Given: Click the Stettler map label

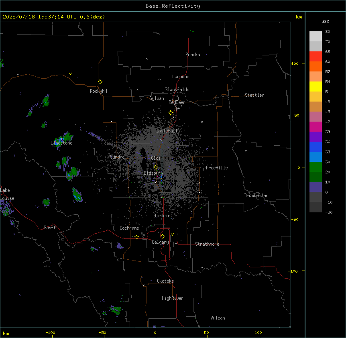Looking at the screenshot, I should [x=254, y=95].
